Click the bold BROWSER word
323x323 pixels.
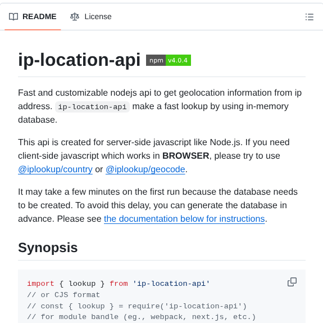(185, 156)
